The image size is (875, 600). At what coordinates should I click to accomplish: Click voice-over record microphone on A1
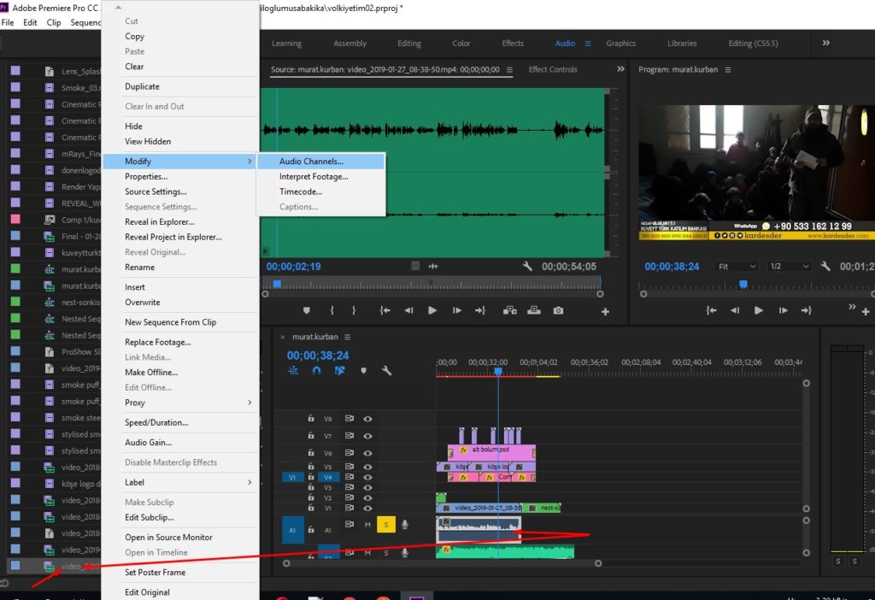pyautogui.click(x=404, y=524)
